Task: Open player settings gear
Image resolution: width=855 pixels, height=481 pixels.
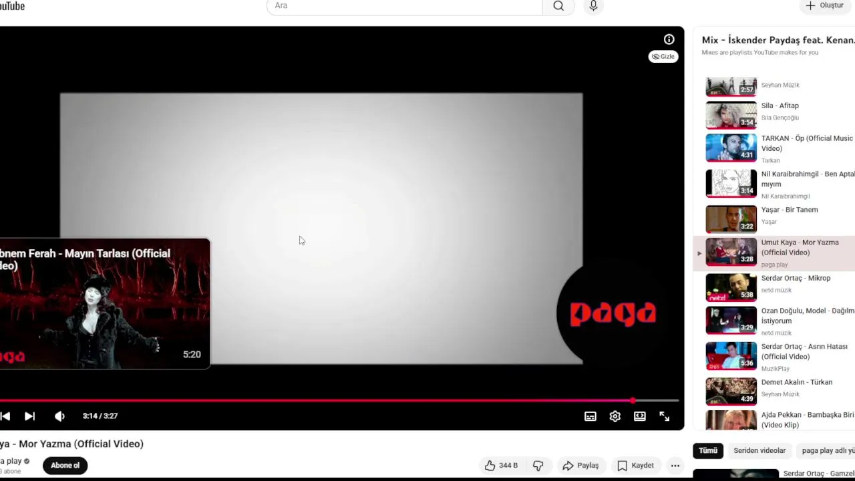Action: [x=615, y=416]
